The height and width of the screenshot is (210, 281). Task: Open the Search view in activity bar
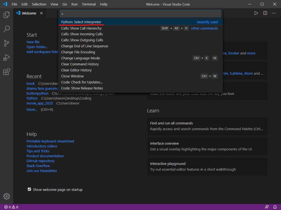pos(7,29)
